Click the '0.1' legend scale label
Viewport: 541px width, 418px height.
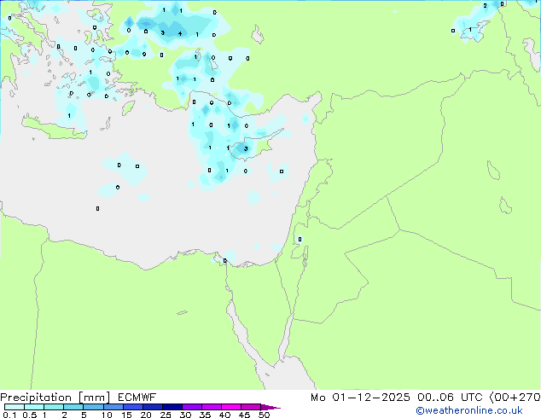click(9, 415)
